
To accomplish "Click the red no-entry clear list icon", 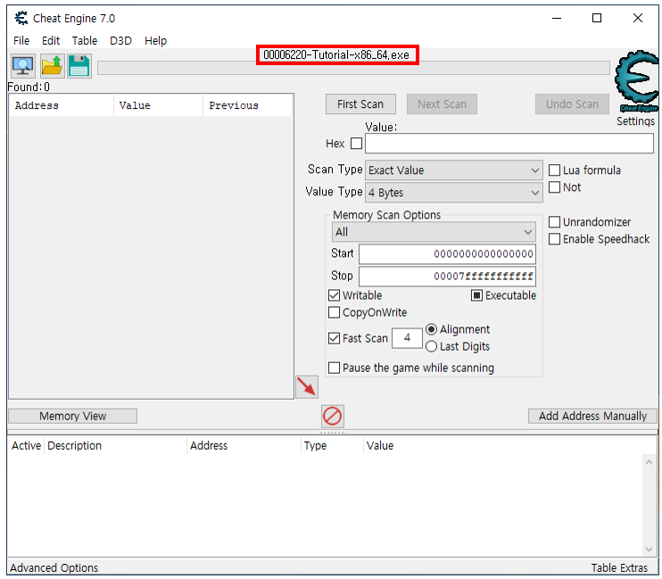I will pyautogui.click(x=332, y=416).
